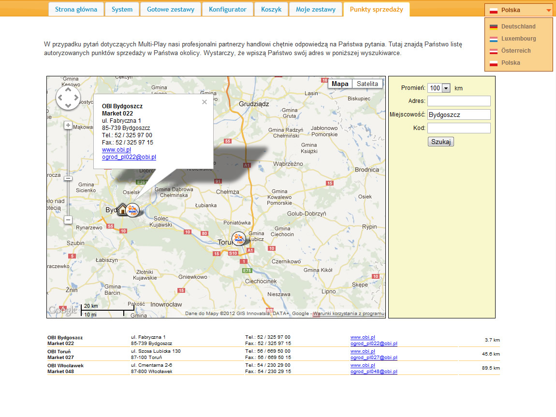This screenshot has height=417, width=556.
Task: Click the Rypin label on the map
Action: [369, 227]
